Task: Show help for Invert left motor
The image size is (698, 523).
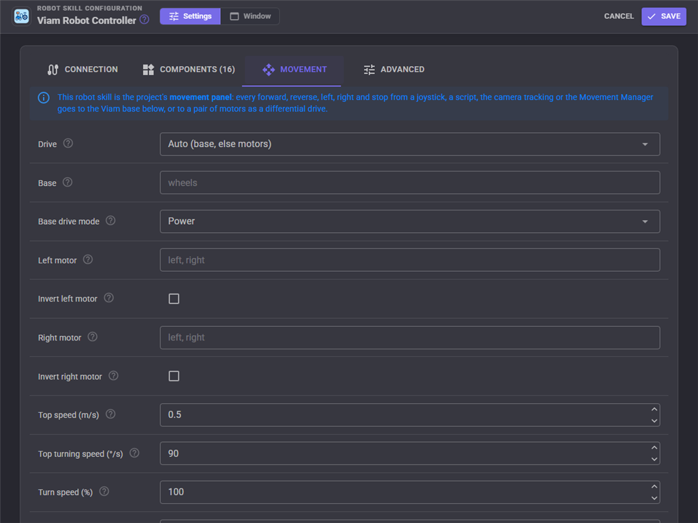Action: coord(108,298)
